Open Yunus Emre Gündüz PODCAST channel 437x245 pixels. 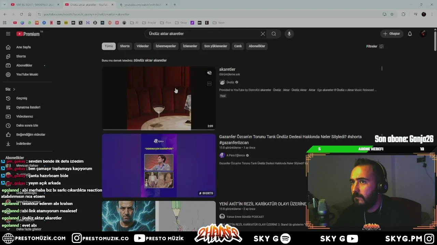coord(245,217)
